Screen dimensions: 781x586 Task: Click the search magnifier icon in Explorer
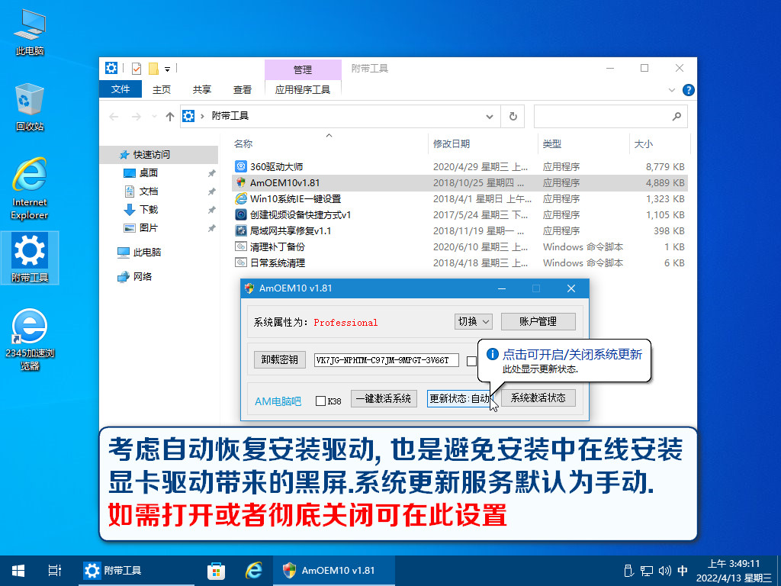pos(677,117)
